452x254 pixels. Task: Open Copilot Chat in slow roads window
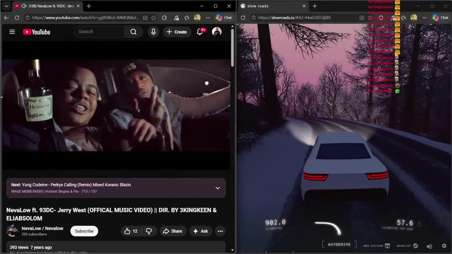pyautogui.click(x=440, y=18)
